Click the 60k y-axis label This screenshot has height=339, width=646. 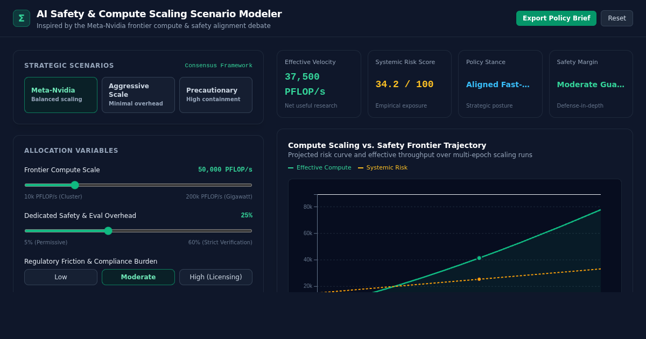308,233
